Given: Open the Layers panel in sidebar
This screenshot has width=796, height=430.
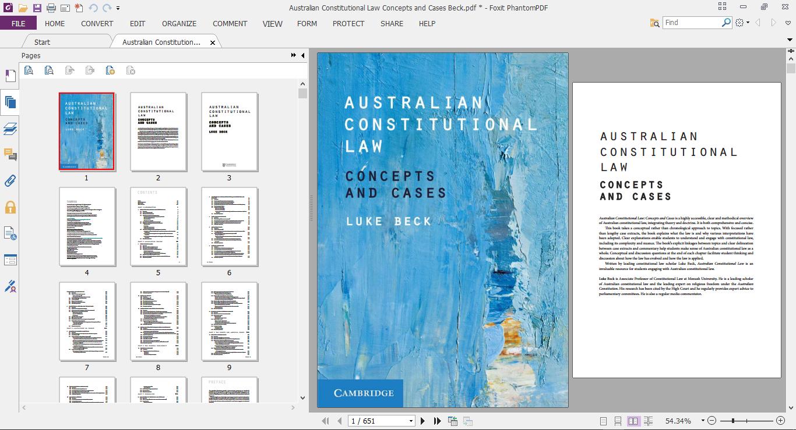Looking at the screenshot, I should (10, 129).
